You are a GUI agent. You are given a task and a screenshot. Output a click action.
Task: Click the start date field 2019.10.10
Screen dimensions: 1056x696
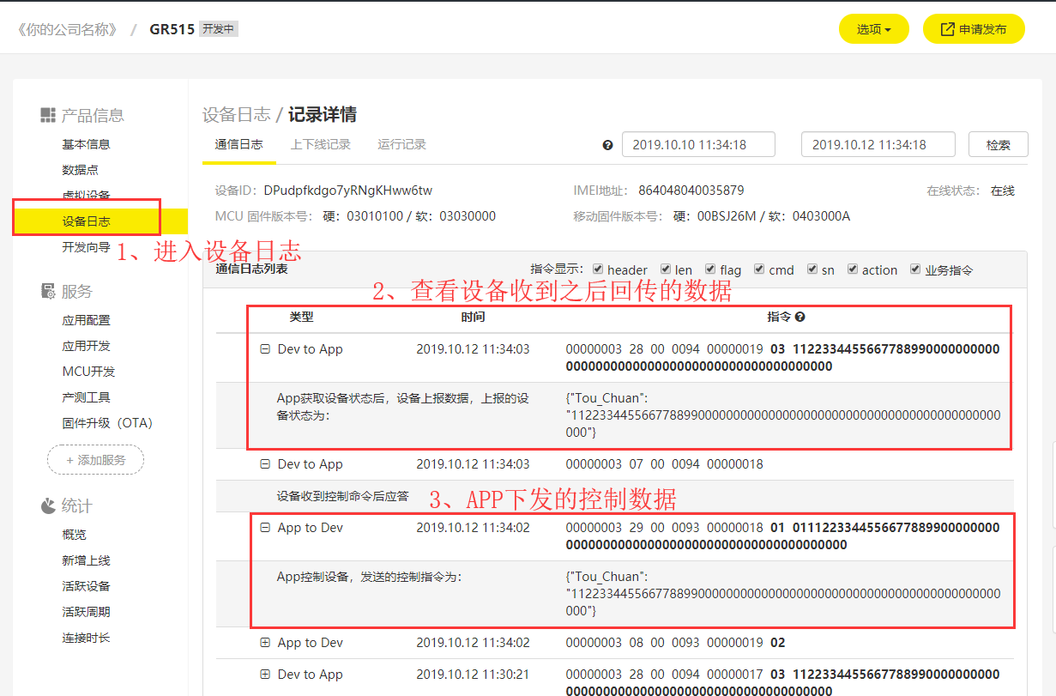[x=697, y=145]
